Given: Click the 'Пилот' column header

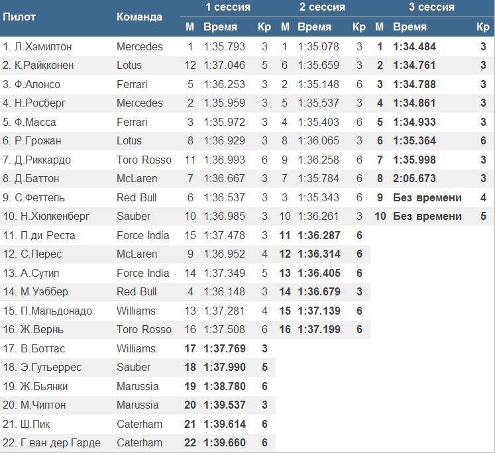Looking at the screenshot, I should point(20,17).
